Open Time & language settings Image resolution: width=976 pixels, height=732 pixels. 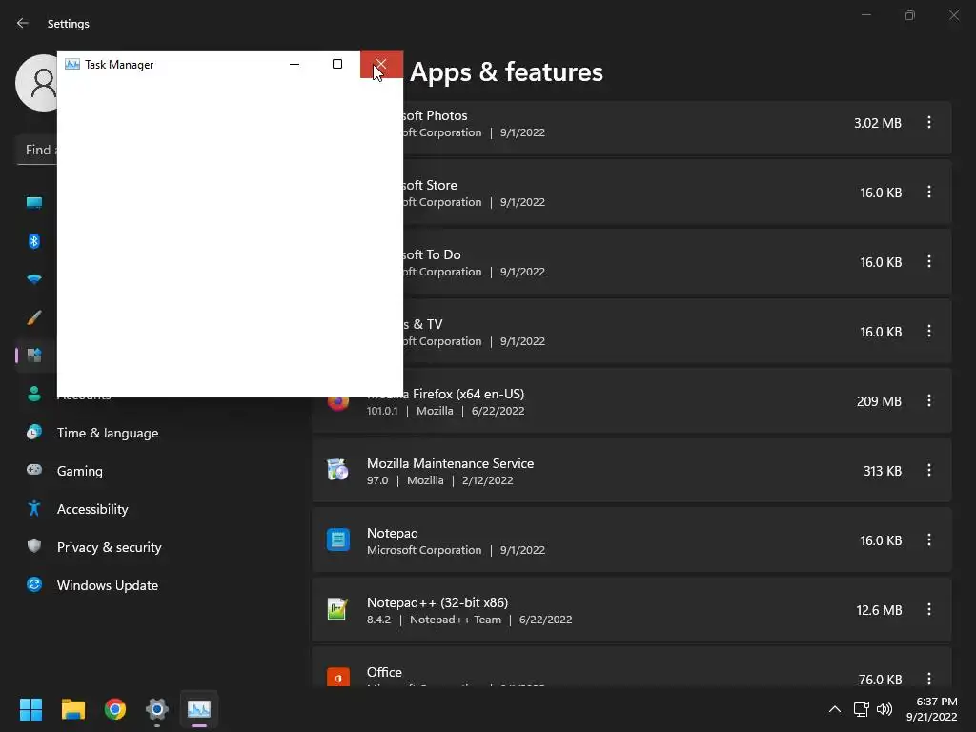point(108,433)
